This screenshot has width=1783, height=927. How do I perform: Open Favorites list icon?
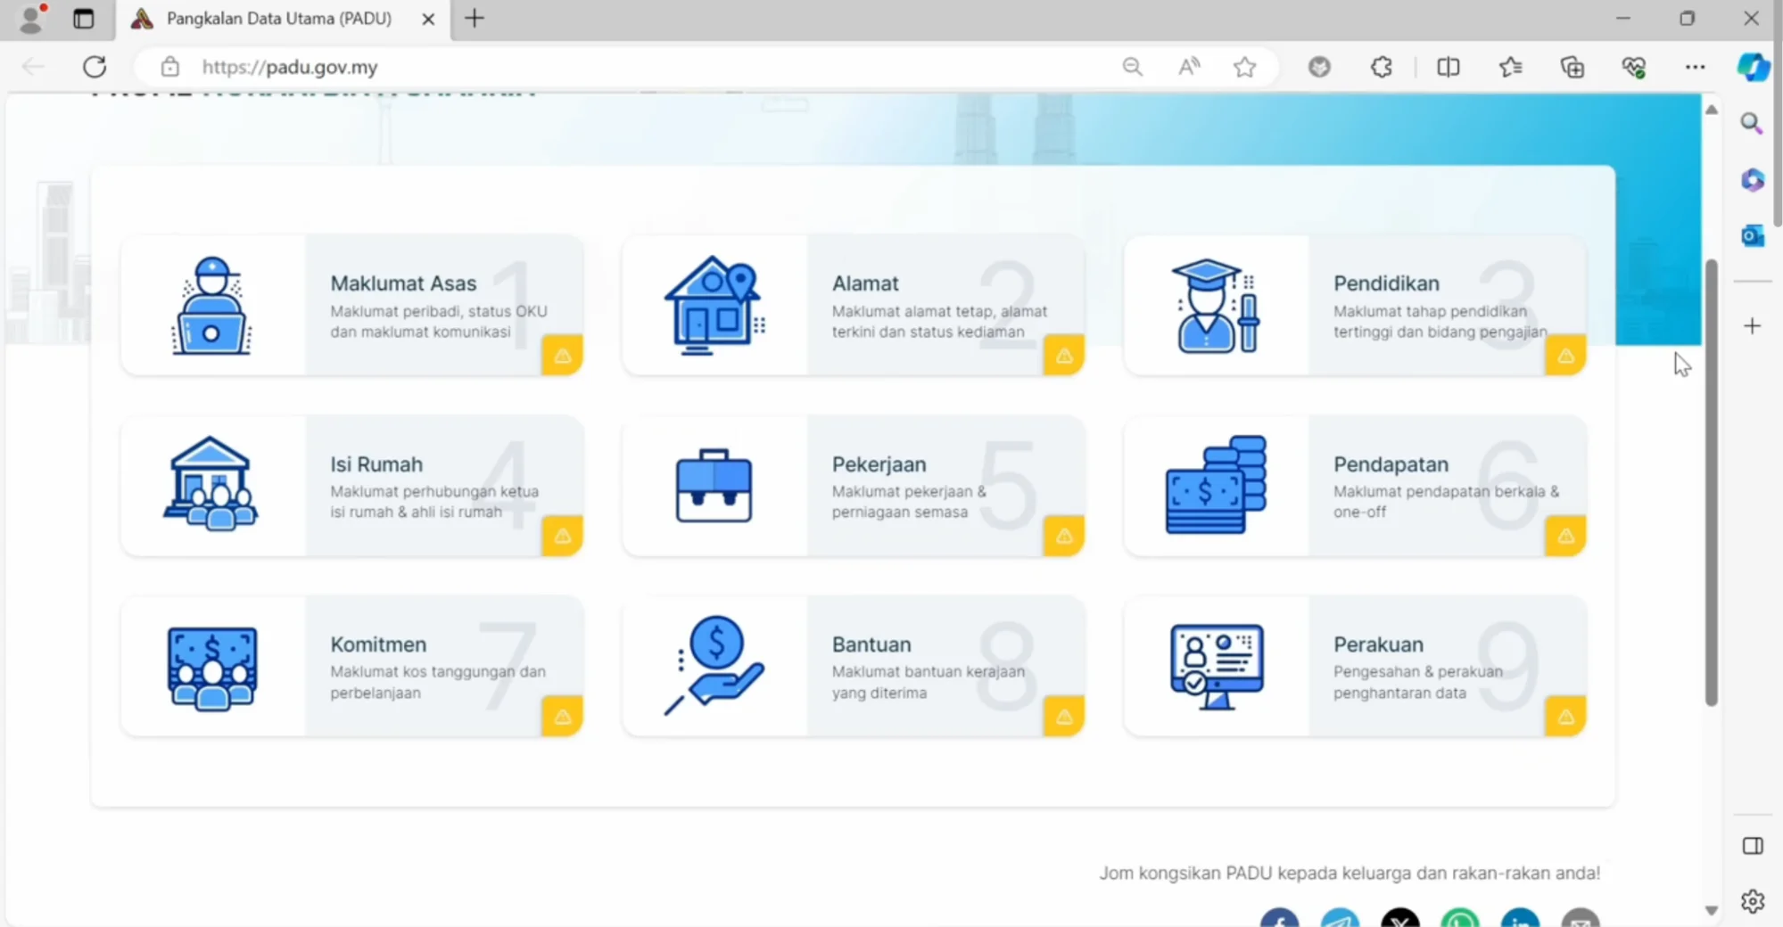[1510, 67]
